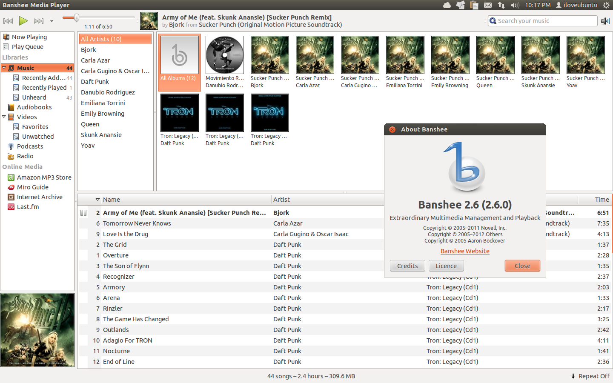Select artist Skunk Anansie in list
The width and height of the screenshot is (613, 383).
[x=115, y=135]
